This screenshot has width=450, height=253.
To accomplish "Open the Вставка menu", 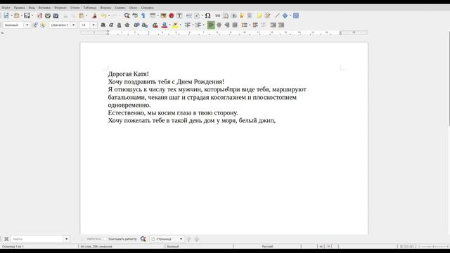I will point(44,8).
